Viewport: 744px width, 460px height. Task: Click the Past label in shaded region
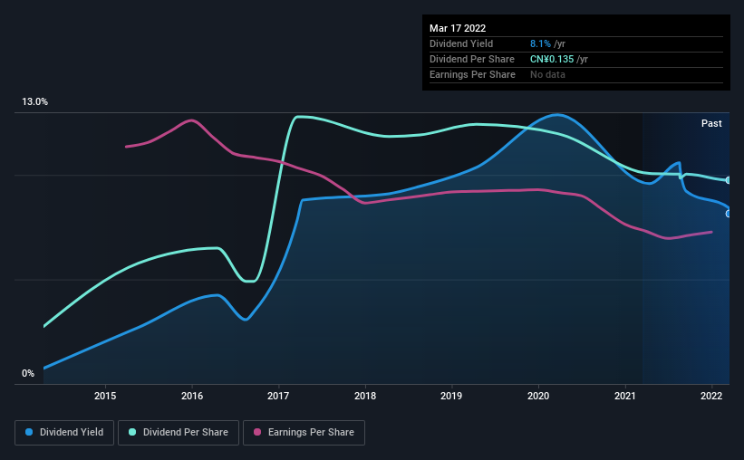pos(711,123)
